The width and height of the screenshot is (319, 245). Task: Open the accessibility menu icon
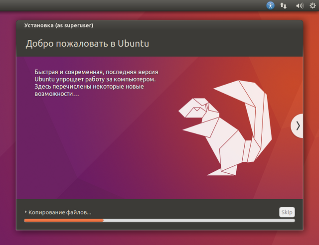coord(270,5)
